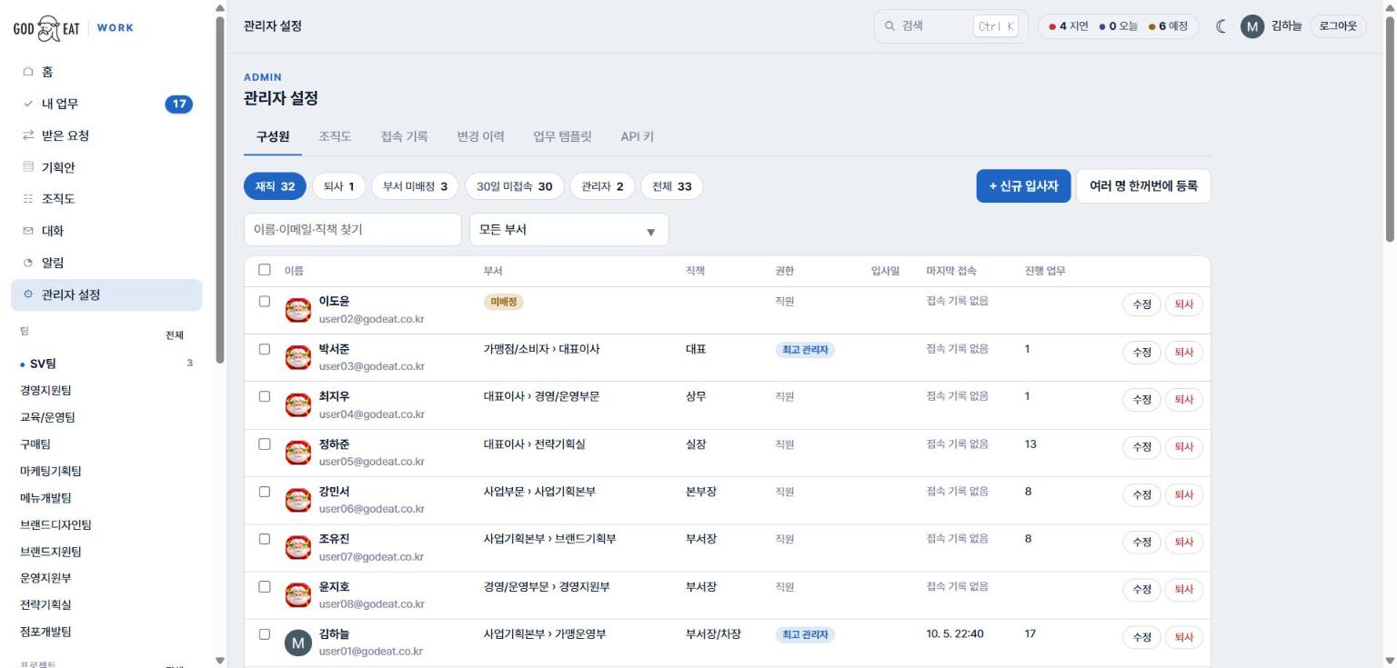Click 김하늘's M avatar in the table
Viewport: 1397px width, 668px height.
tap(298, 643)
